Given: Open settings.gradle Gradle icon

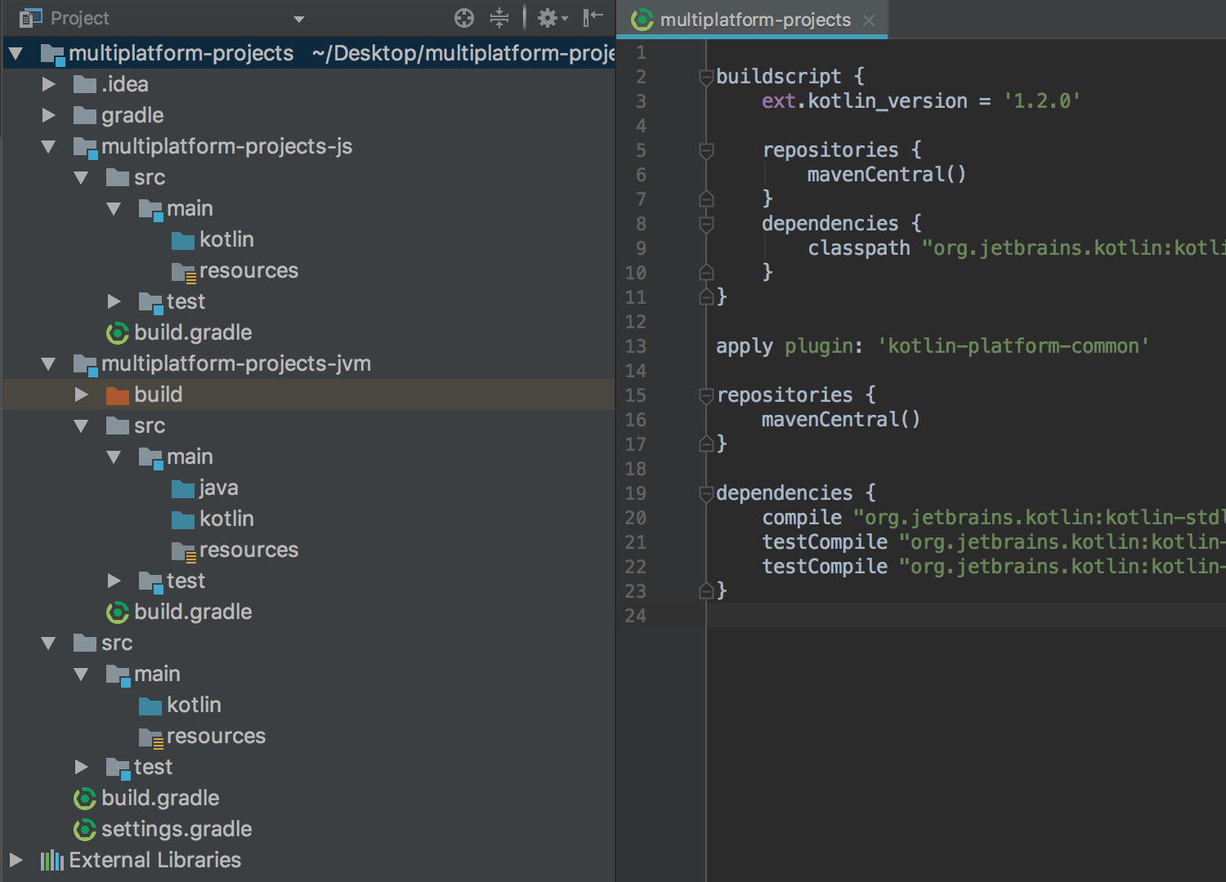Looking at the screenshot, I should (85, 829).
